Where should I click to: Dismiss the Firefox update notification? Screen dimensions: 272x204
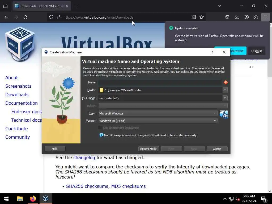pyautogui.click(x=257, y=51)
